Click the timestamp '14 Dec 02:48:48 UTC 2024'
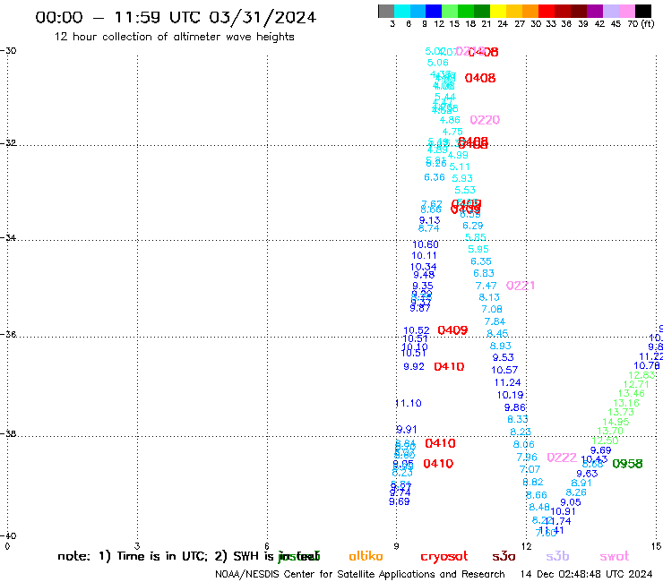 [586, 575]
